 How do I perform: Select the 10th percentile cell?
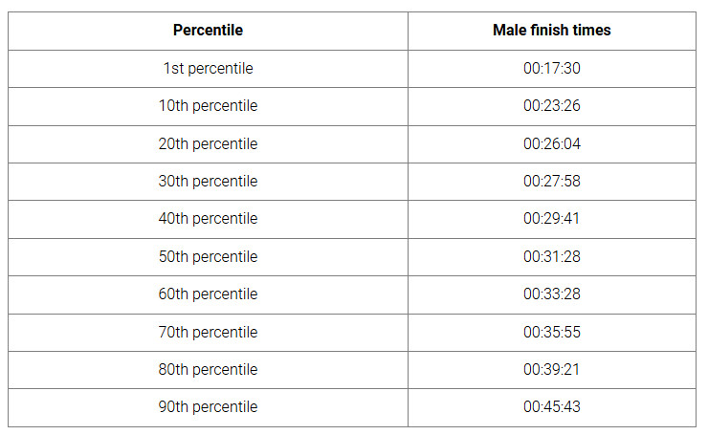[x=208, y=106]
